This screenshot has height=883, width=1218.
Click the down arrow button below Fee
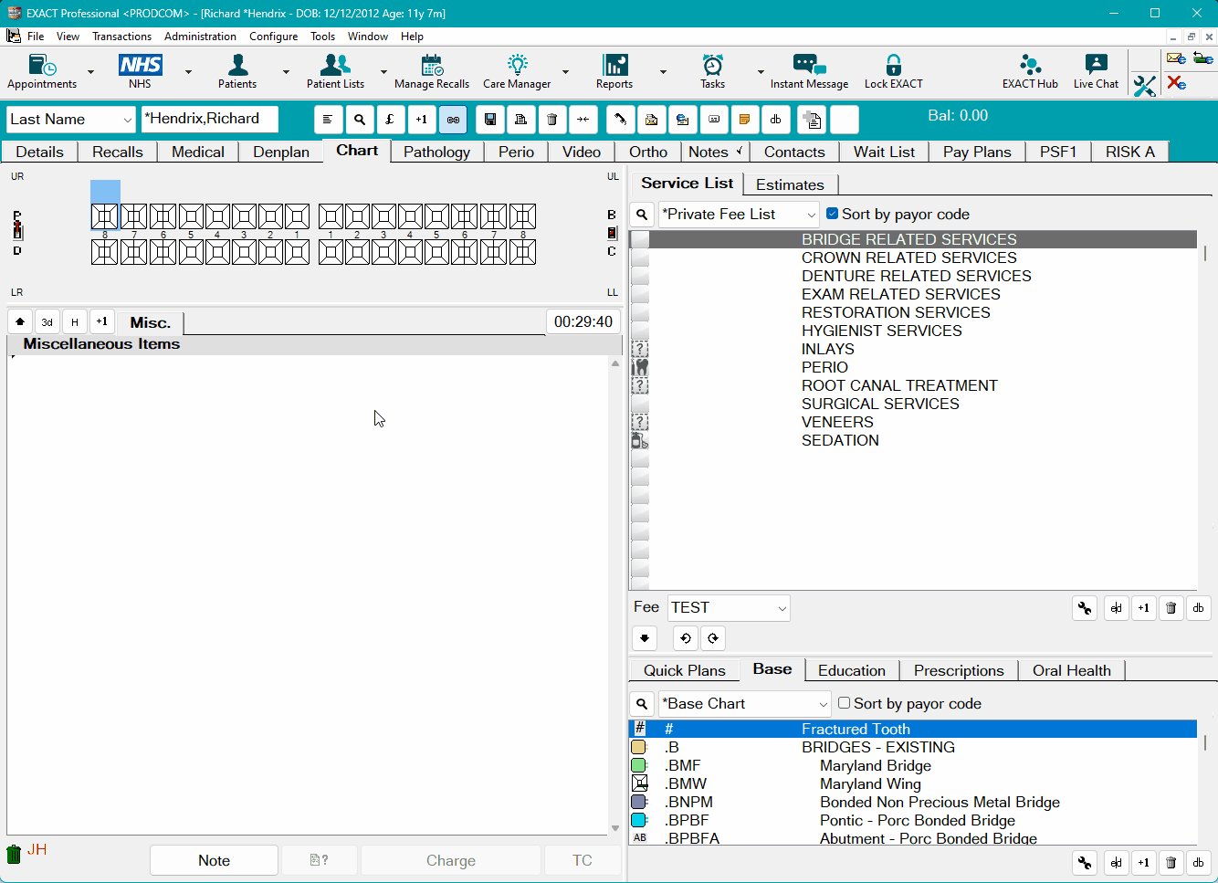pos(645,638)
